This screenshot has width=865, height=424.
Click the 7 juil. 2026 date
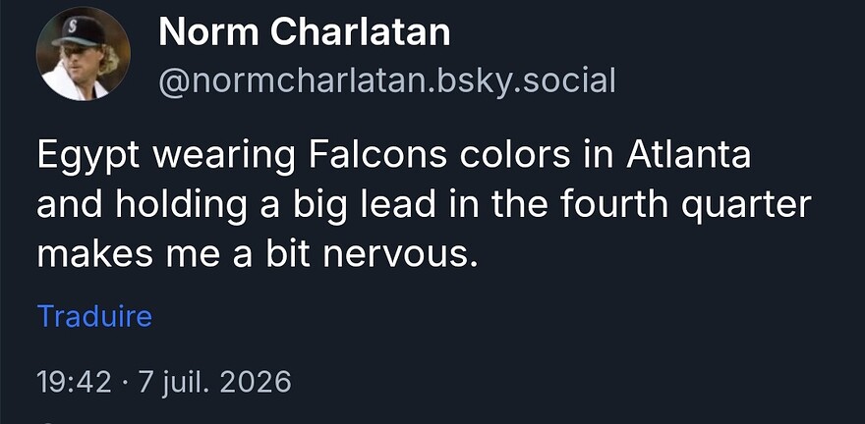point(214,382)
